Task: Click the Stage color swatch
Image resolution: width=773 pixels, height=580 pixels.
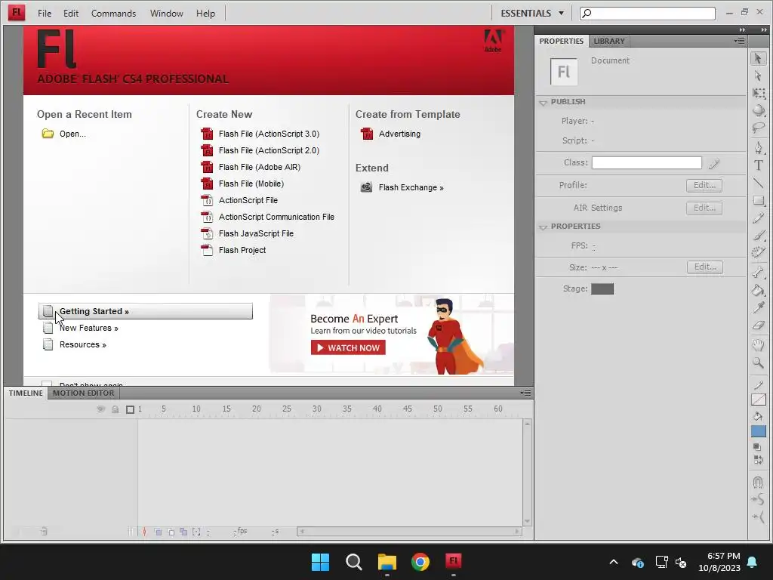Action: tap(602, 289)
